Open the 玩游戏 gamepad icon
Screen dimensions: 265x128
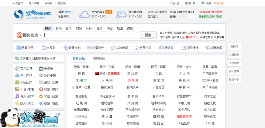(x=161, y=48)
